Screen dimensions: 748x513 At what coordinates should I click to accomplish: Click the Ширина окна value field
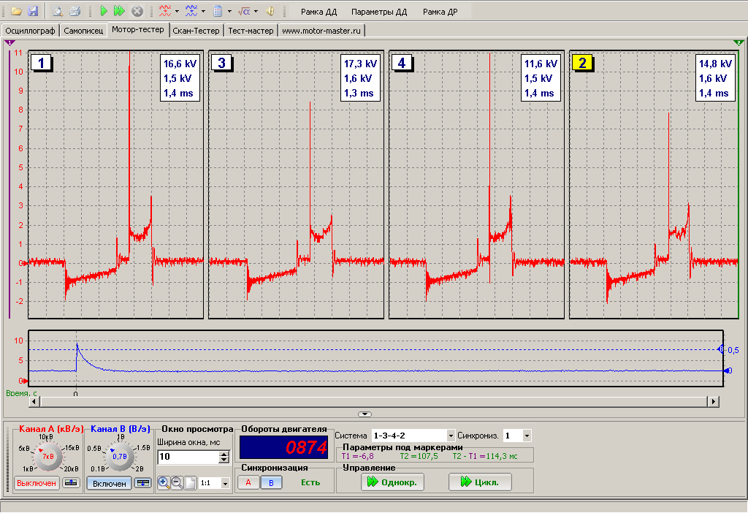click(188, 457)
